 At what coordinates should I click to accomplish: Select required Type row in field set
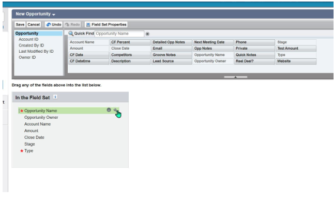69,151
